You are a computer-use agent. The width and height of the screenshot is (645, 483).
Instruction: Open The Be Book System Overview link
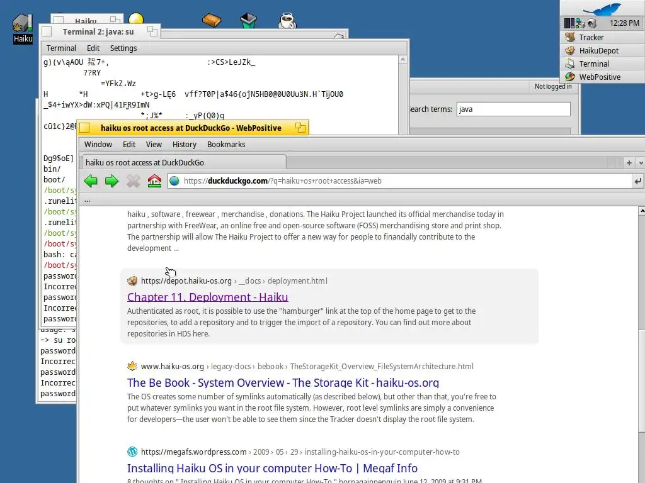(283, 383)
